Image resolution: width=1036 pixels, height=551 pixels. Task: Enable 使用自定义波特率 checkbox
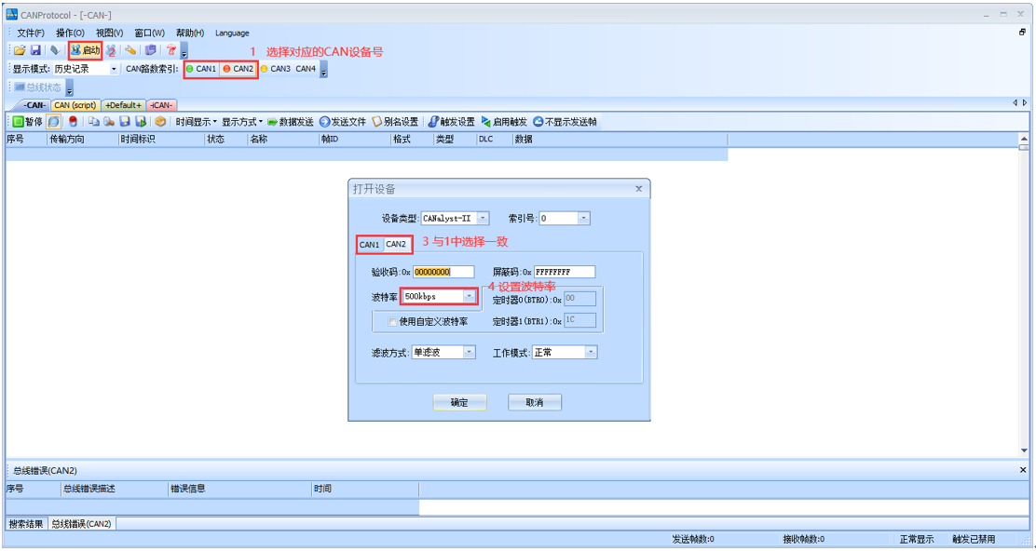point(392,322)
